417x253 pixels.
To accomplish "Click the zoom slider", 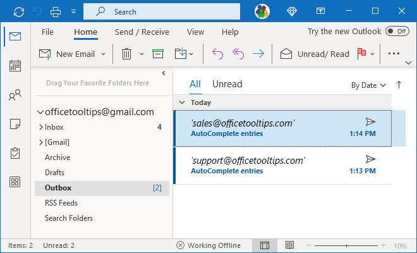I will [346, 245].
